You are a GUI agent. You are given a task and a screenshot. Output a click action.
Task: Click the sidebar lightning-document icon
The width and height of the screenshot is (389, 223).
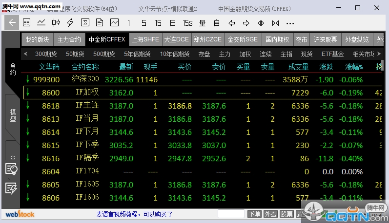click(11, 188)
